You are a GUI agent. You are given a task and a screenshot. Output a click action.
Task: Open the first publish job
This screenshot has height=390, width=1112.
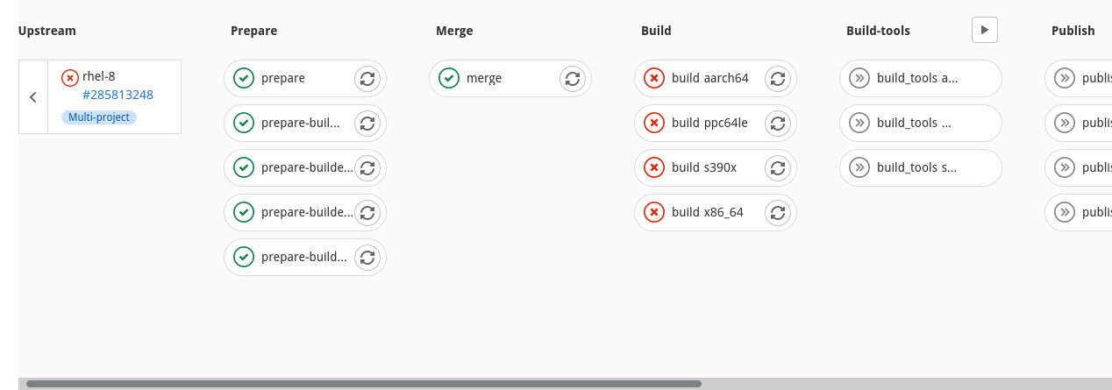(1095, 78)
